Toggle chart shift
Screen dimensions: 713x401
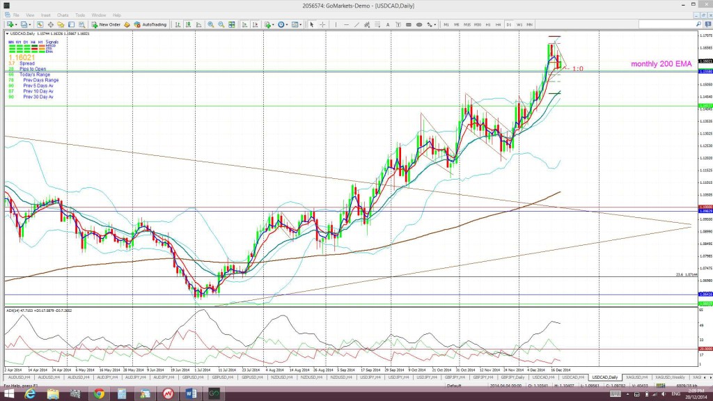tap(255, 24)
